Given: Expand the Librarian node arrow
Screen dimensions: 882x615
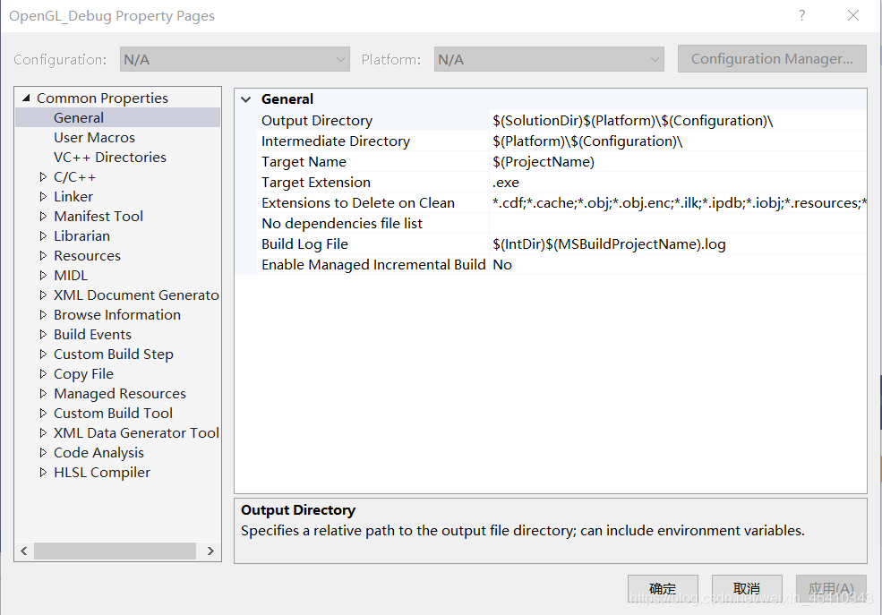Looking at the screenshot, I should click(x=43, y=235).
